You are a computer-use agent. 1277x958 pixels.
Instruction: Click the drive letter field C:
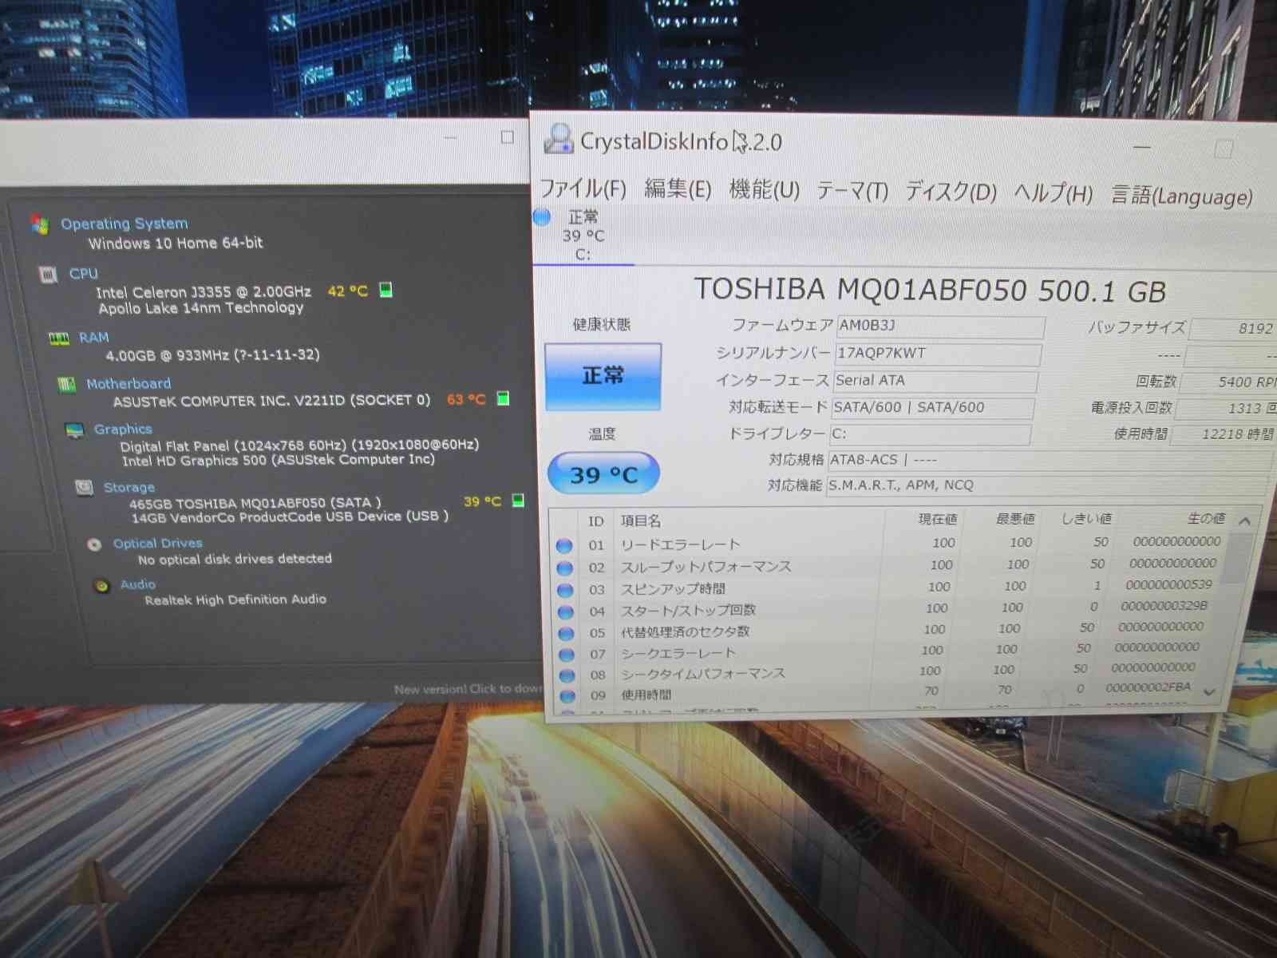coord(930,433)
